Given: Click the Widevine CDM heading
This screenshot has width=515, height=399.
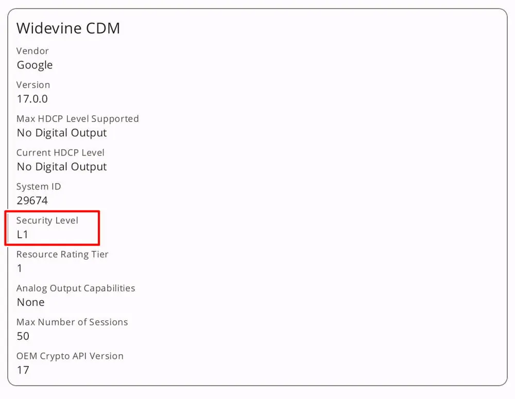Looking at the screenshot, I should coord(68,28).
